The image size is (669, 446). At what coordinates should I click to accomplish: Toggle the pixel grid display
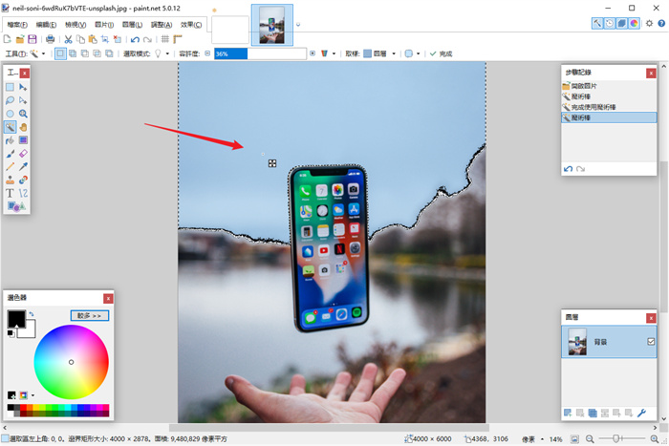[164, 39]
